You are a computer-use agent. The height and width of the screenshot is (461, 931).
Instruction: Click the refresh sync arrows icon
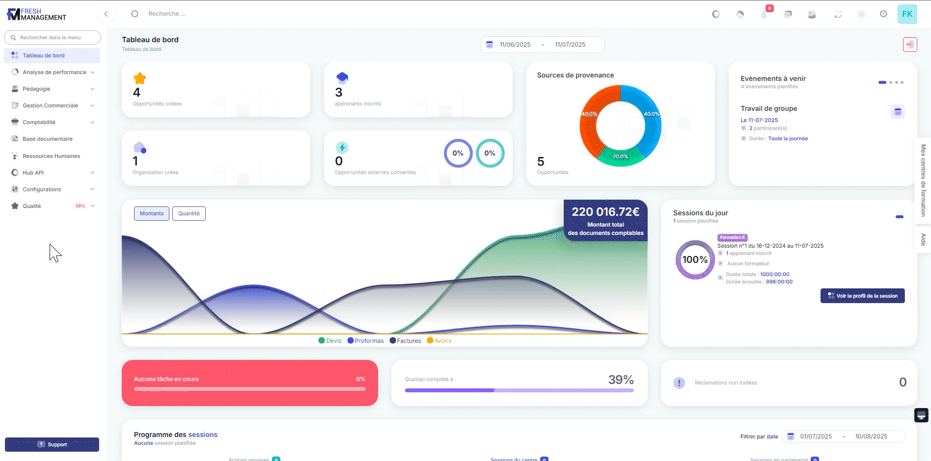pyautogui.click(x=838, y=14)
